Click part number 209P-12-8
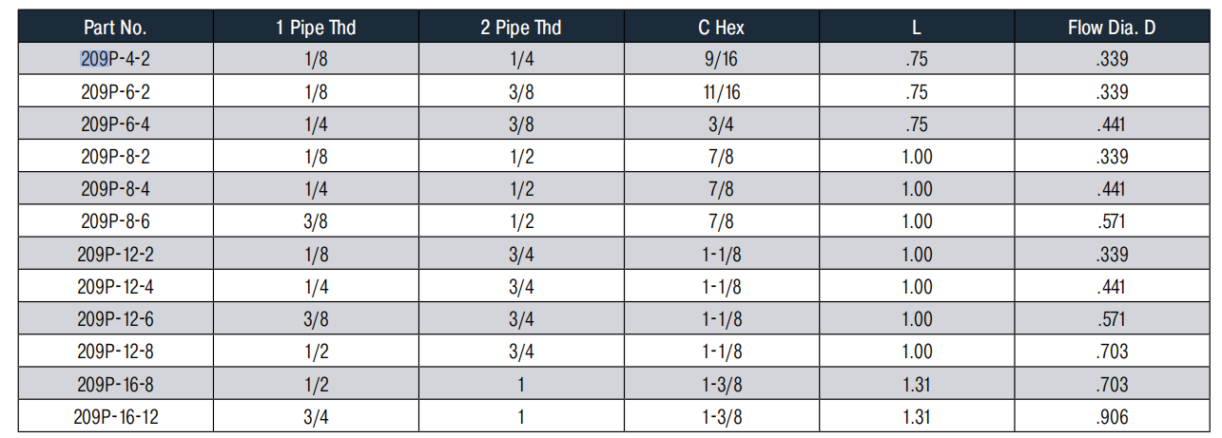 (115, 352)
